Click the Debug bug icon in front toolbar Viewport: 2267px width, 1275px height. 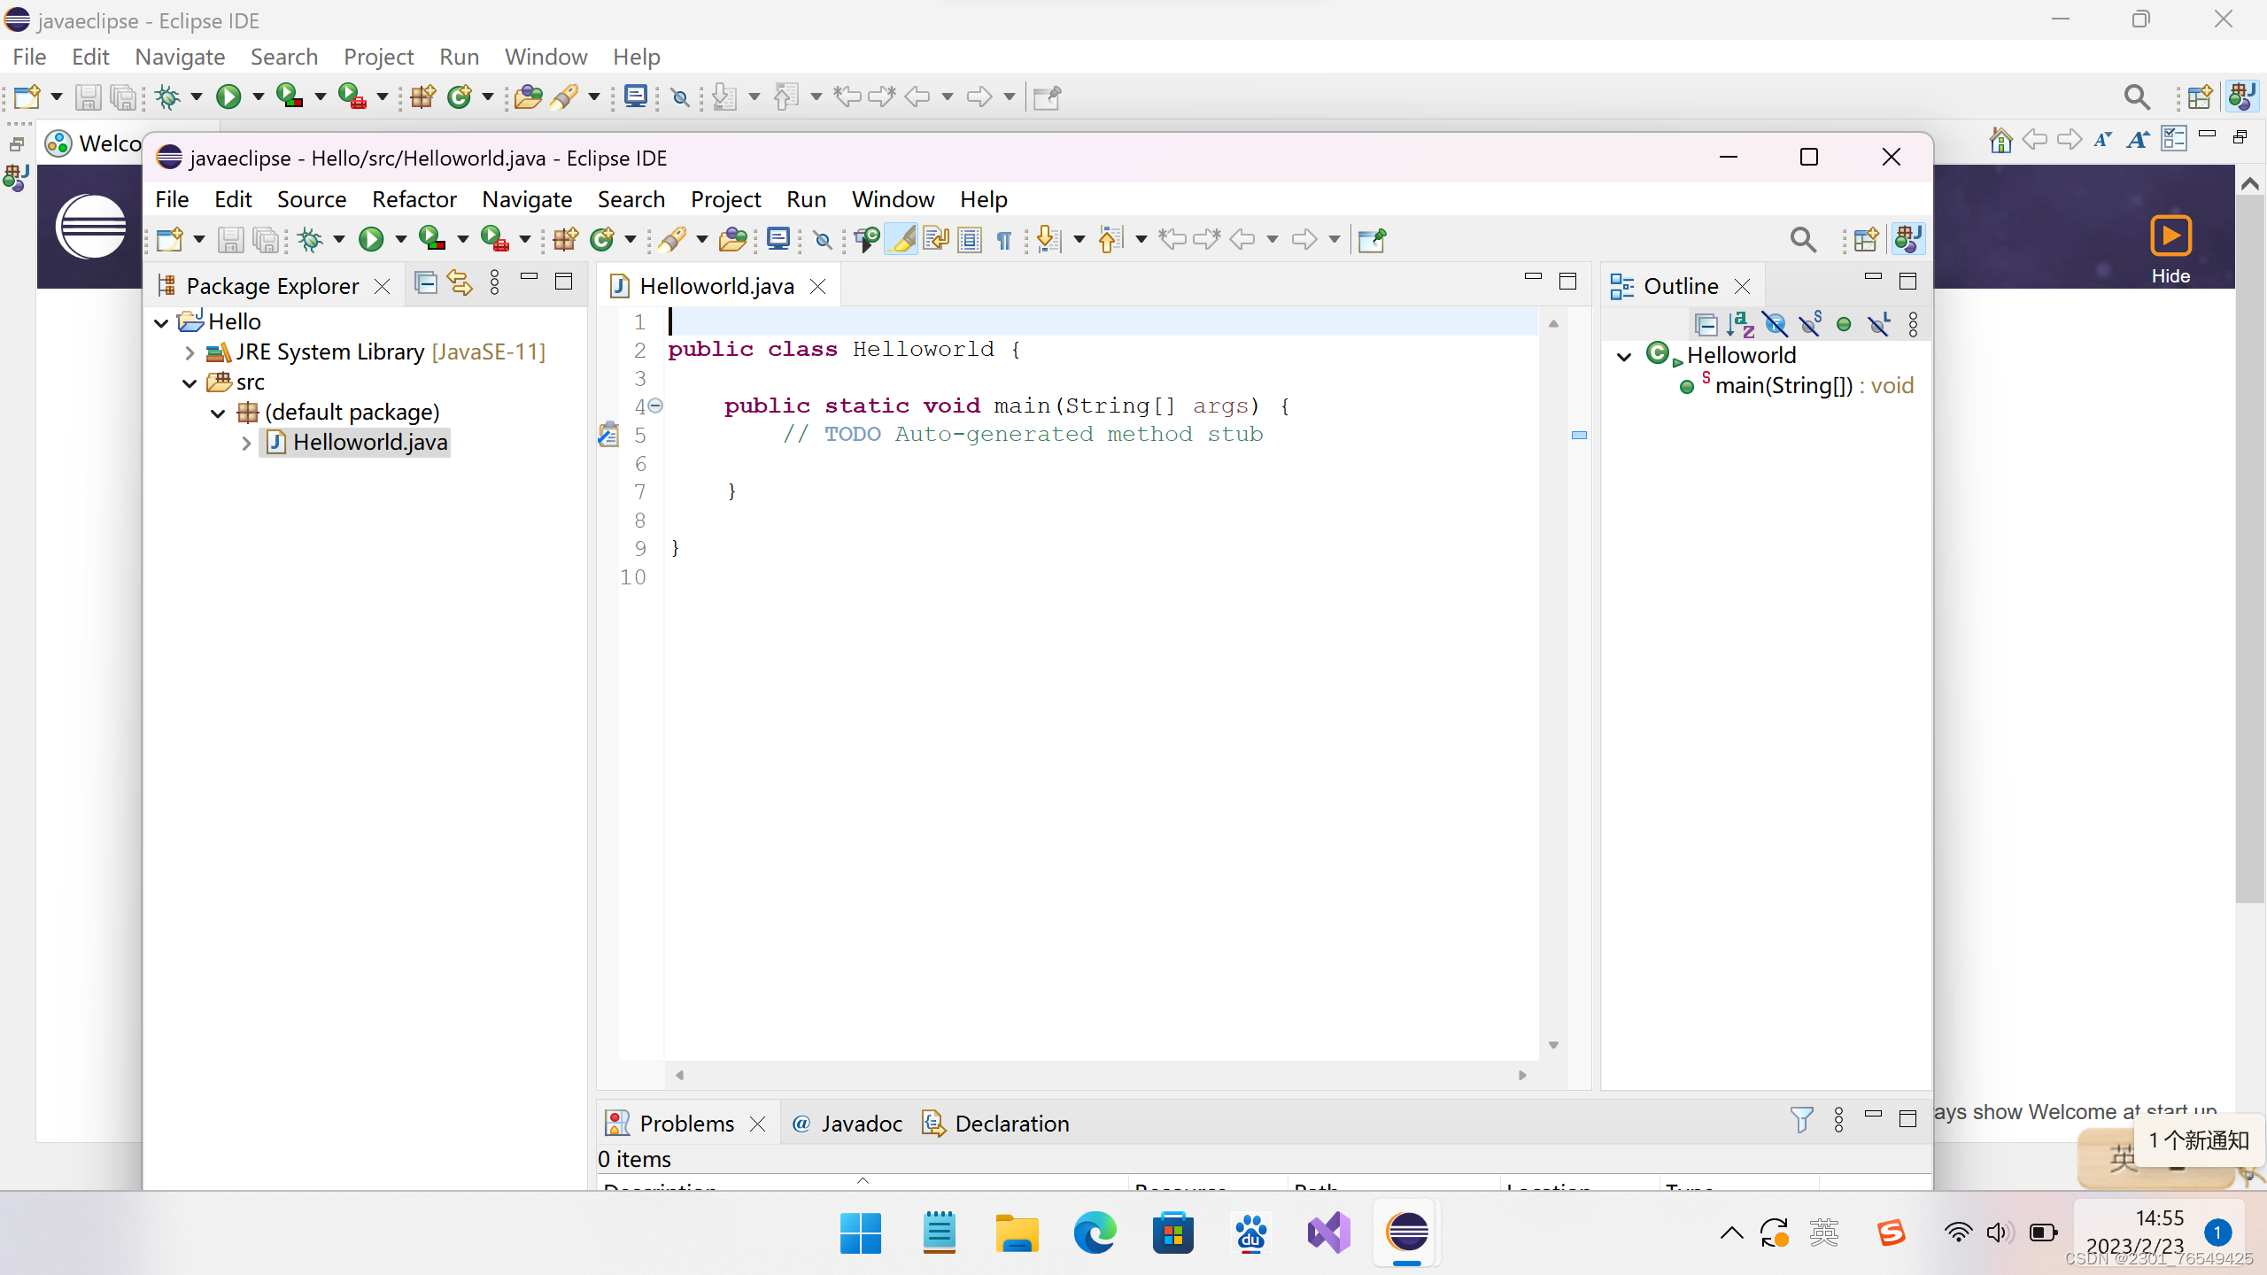(311, 239)
